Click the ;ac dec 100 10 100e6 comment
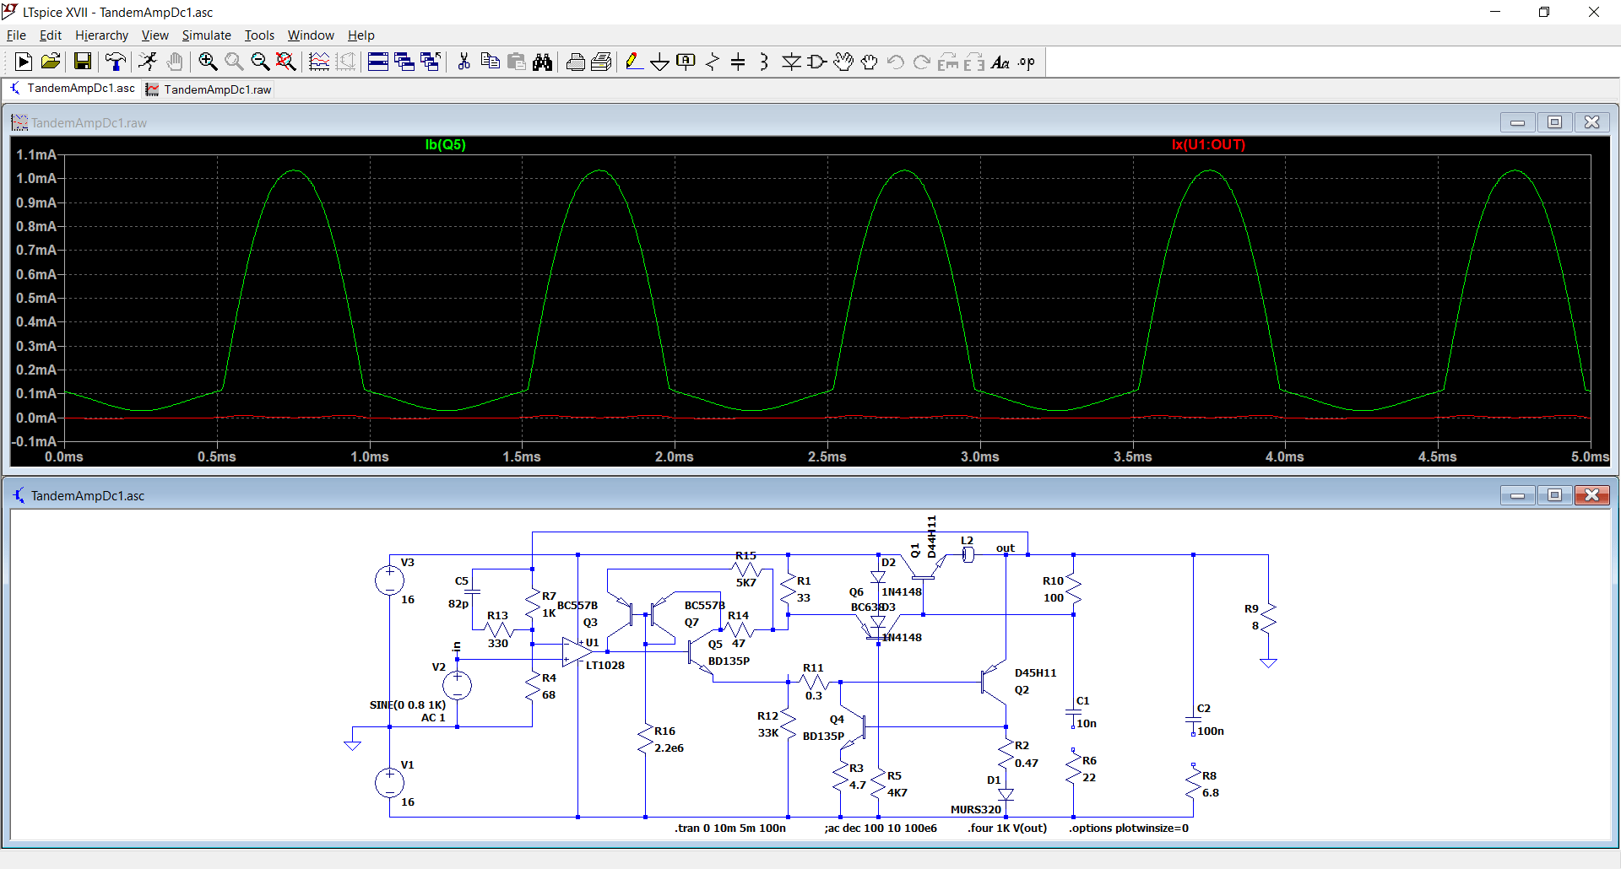1621x869 pixels. point(881,828)
